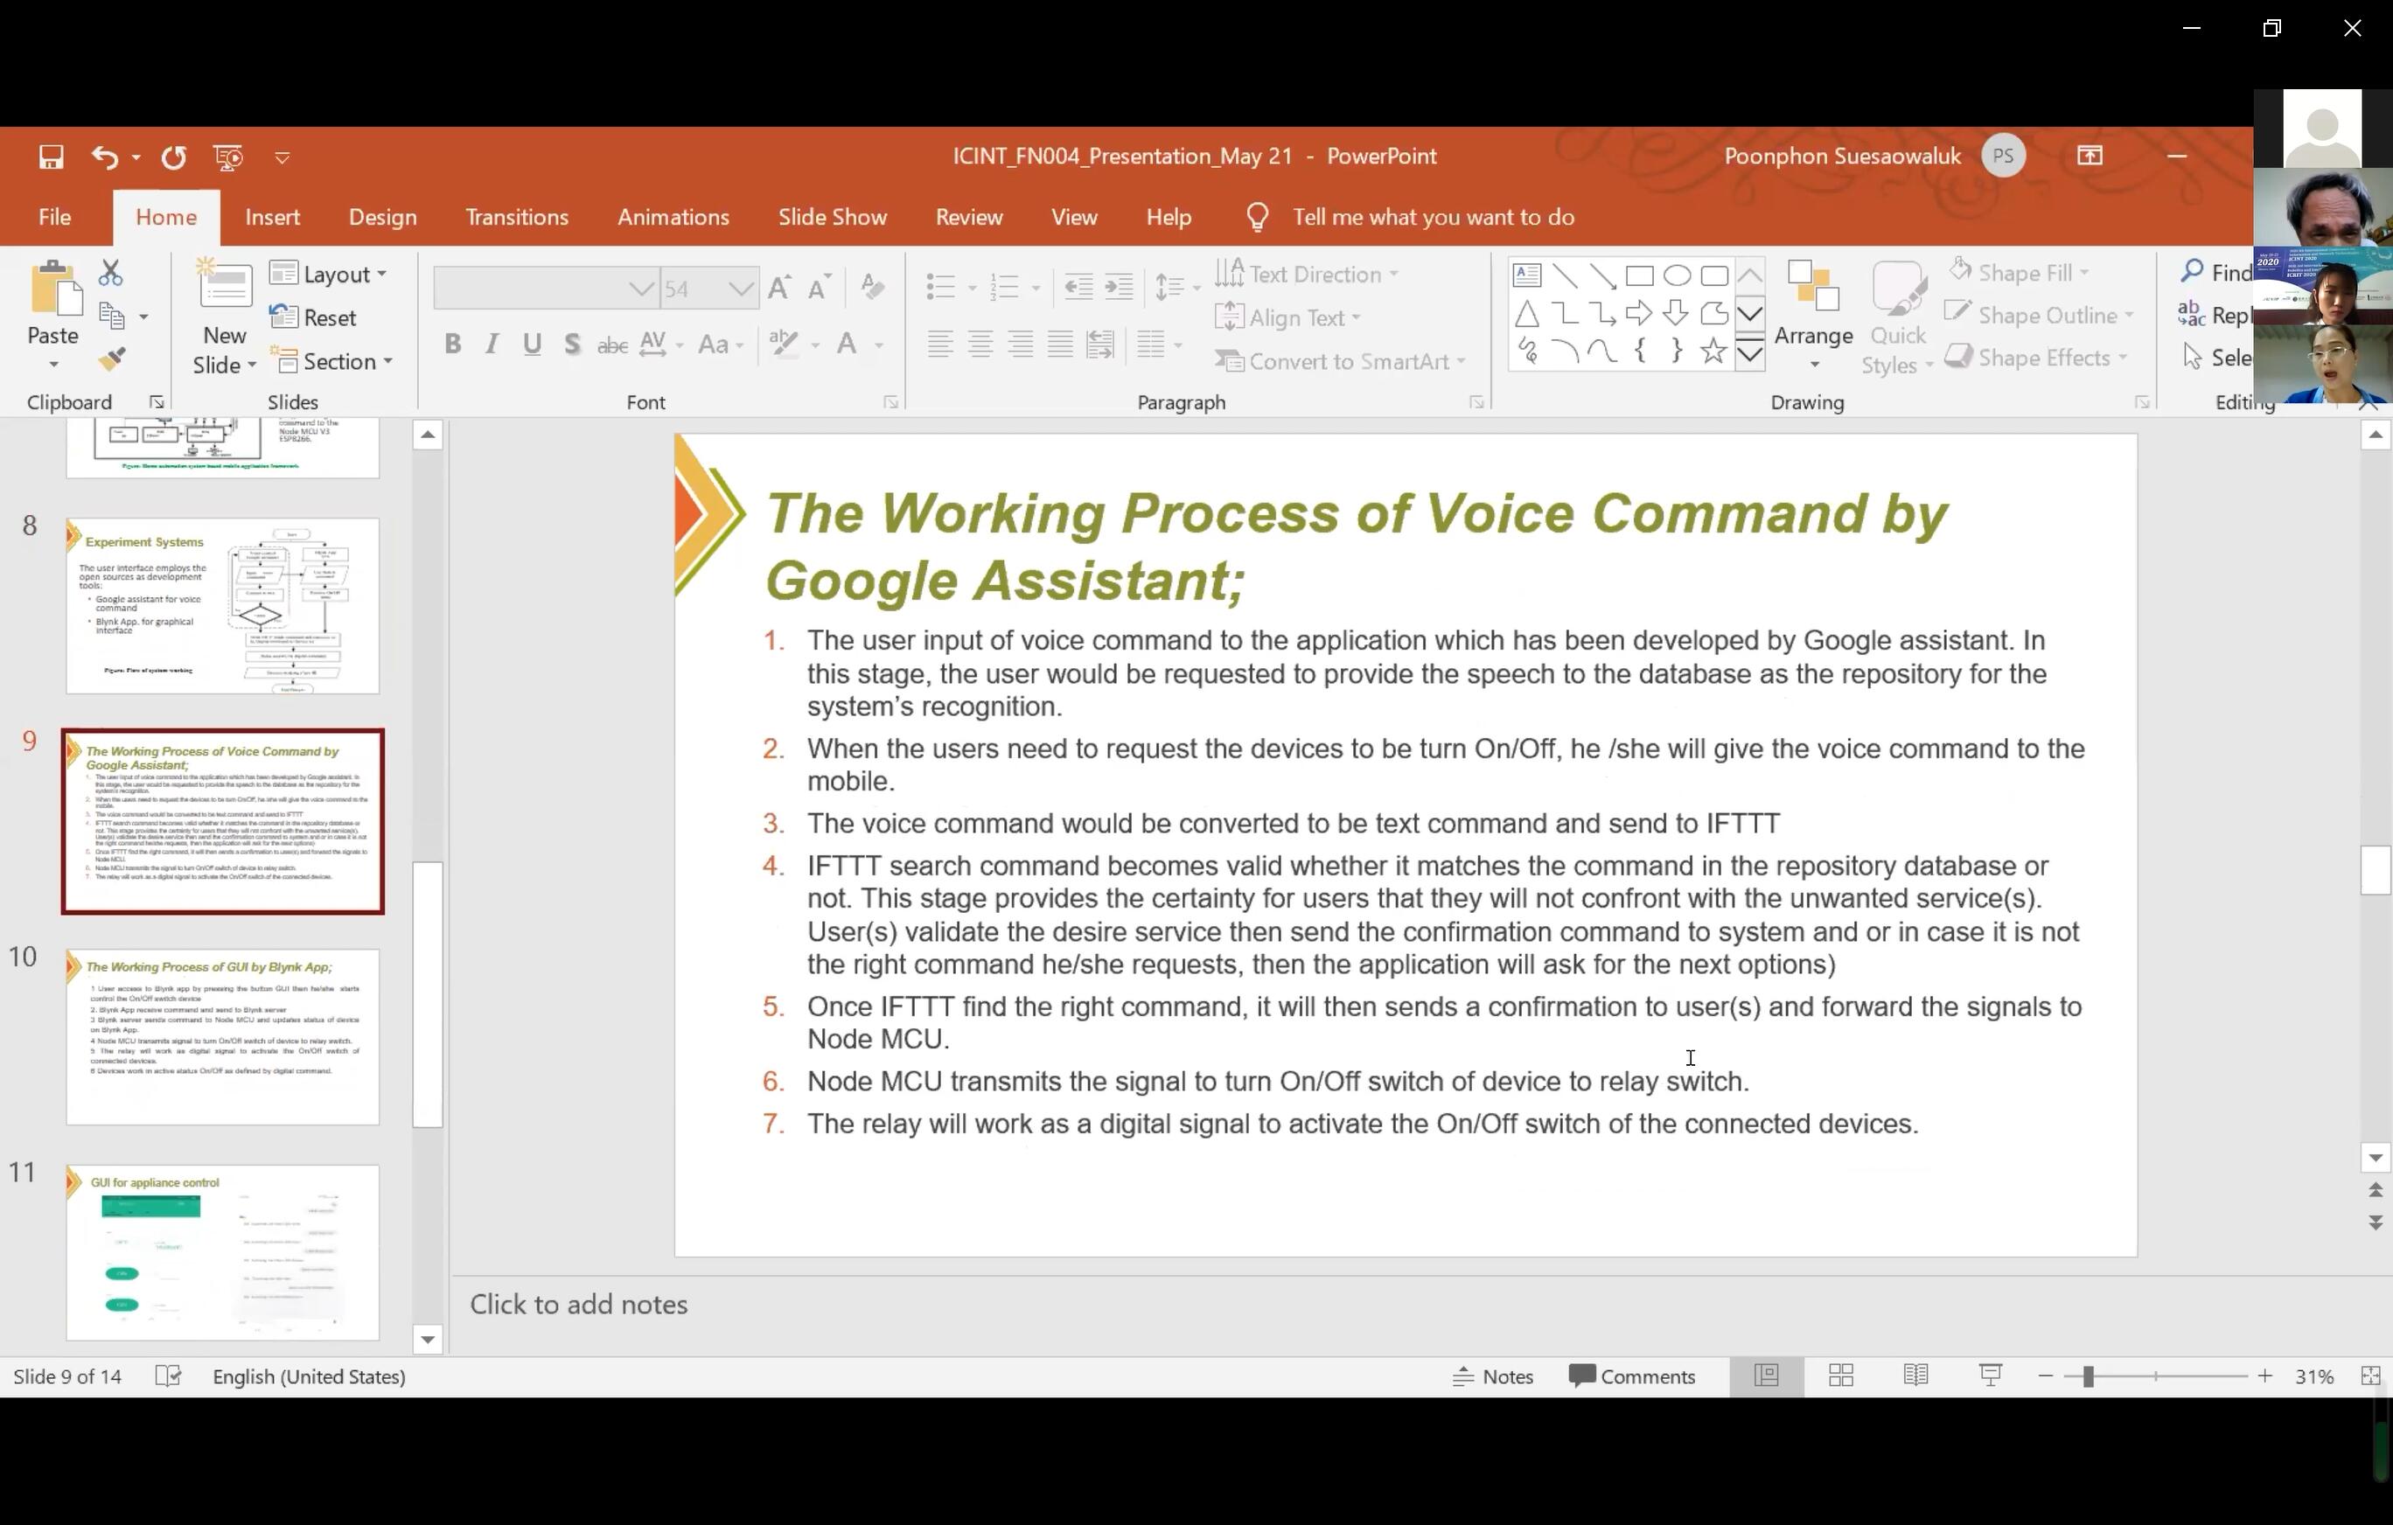The height and width of the screenshot is (1525, 2393).
Task: Increase list indent level
Action: tap(1119, 287)
